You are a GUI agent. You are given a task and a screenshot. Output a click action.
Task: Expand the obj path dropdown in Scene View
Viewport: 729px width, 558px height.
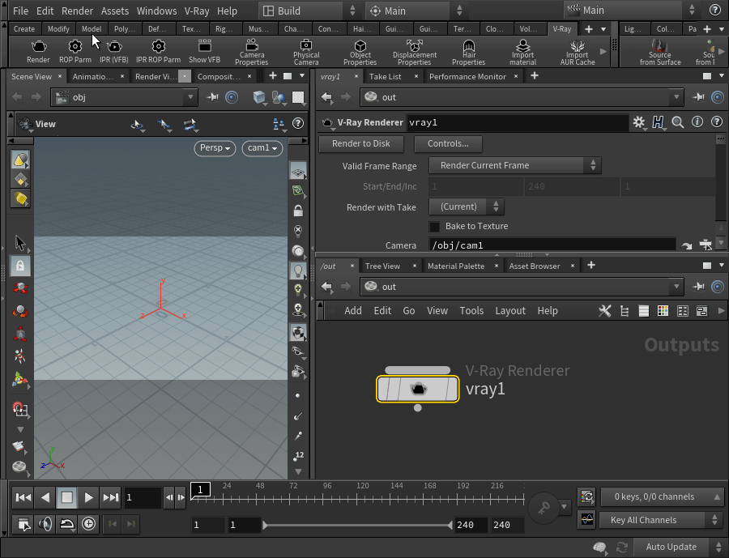(x=190, y=97)
